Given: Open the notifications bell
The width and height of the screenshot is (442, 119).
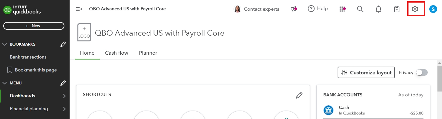Looking at the screenshot, I should click(378, 9).
